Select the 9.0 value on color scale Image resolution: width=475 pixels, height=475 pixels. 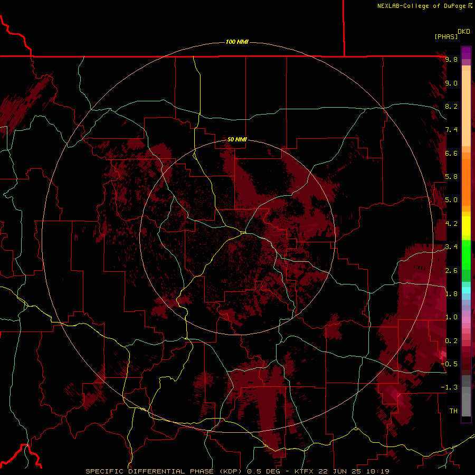(451, 83)
